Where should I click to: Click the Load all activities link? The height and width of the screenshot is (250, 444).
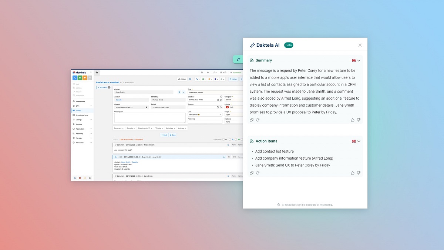[x=126, y=140]
